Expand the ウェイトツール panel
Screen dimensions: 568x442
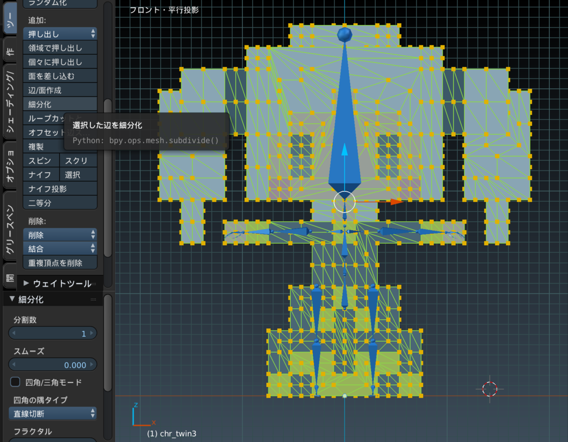pos(26,283)
